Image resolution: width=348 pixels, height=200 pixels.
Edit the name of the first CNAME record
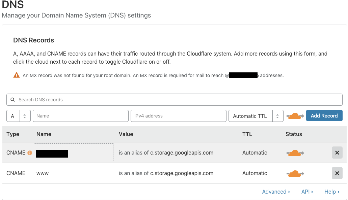[73, 153]
